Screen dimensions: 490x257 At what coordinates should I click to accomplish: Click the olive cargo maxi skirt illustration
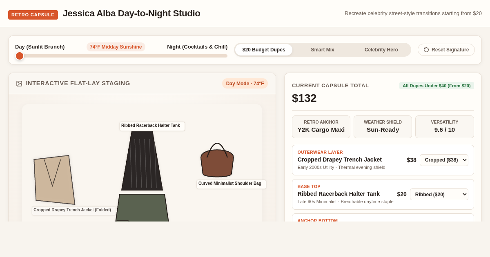[x=142, y=208]
